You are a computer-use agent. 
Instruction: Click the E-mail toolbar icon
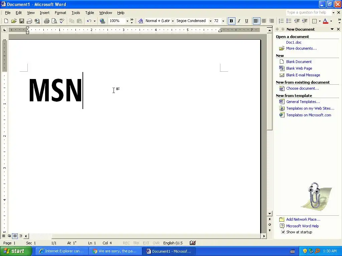click(29, 21)
